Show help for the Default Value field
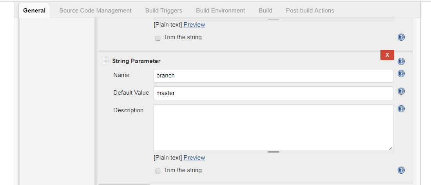The image size is (431, 185). click(x=401, y=91)
